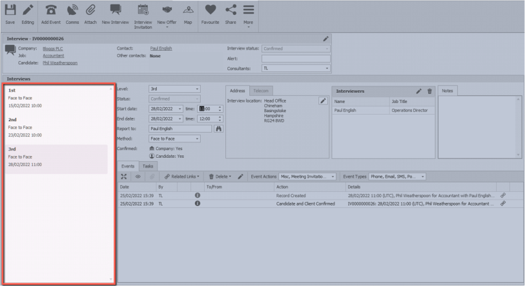
Task: Toggle the eye icon in Events toolbar
Action: pyautogui.click(x=138, y=176)
